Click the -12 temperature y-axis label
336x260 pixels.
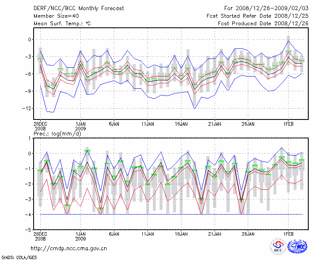coord(27,108)
